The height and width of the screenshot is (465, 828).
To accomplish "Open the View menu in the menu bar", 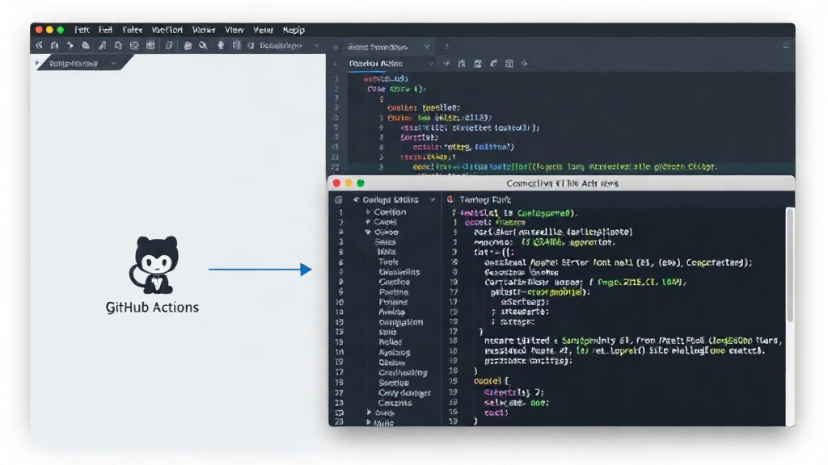I will (234, 30).
